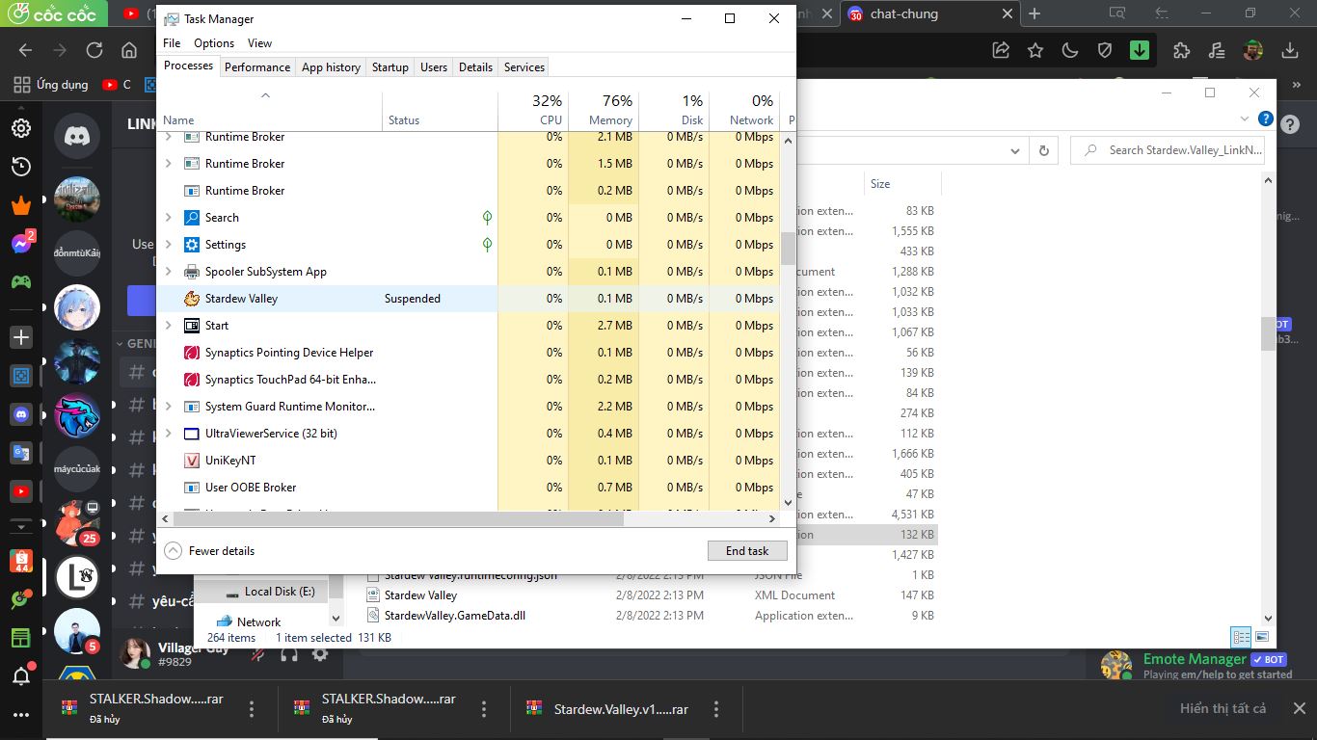The height and width of the screenshot is (740, 1317).
Task: Open Discord home icon in sidebar
Action: coord(77,137)
